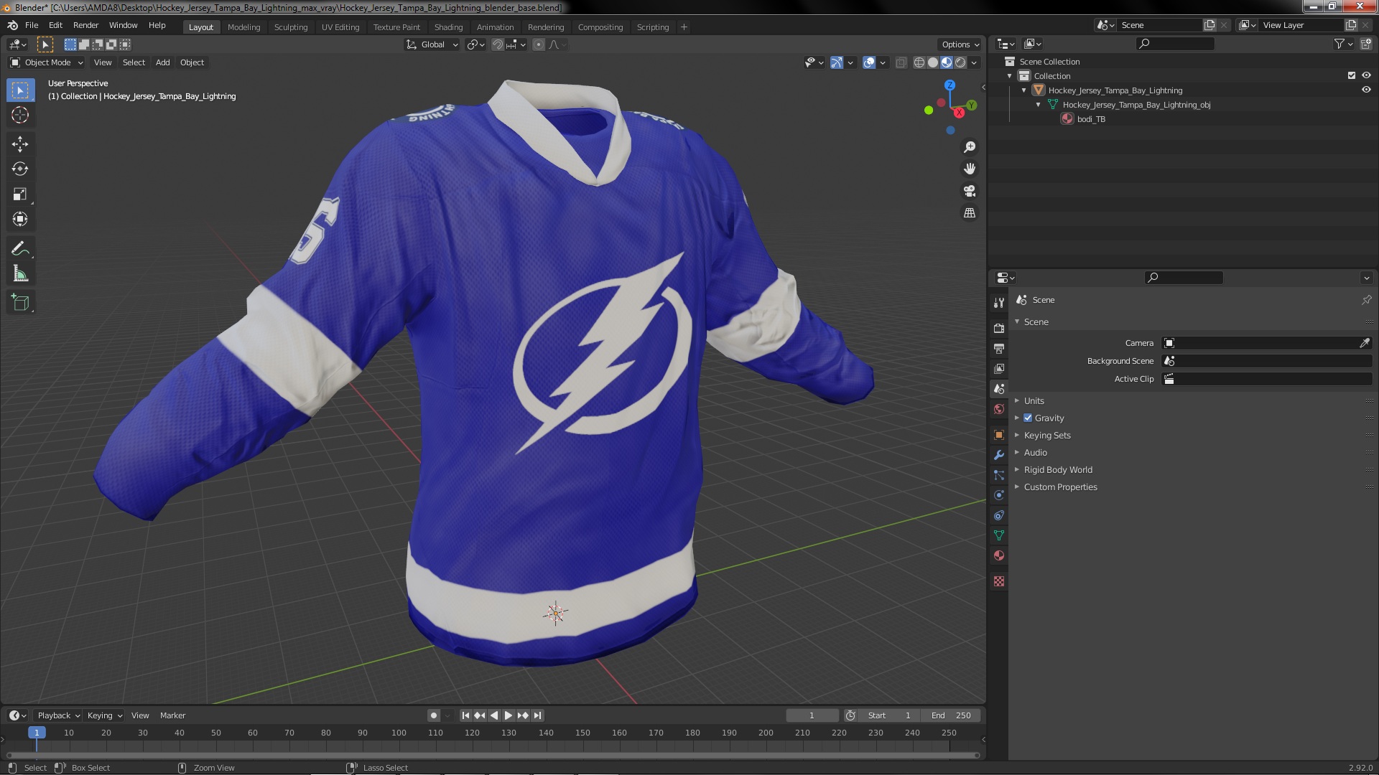Toggle X-ray mode

tap(901, 62)
